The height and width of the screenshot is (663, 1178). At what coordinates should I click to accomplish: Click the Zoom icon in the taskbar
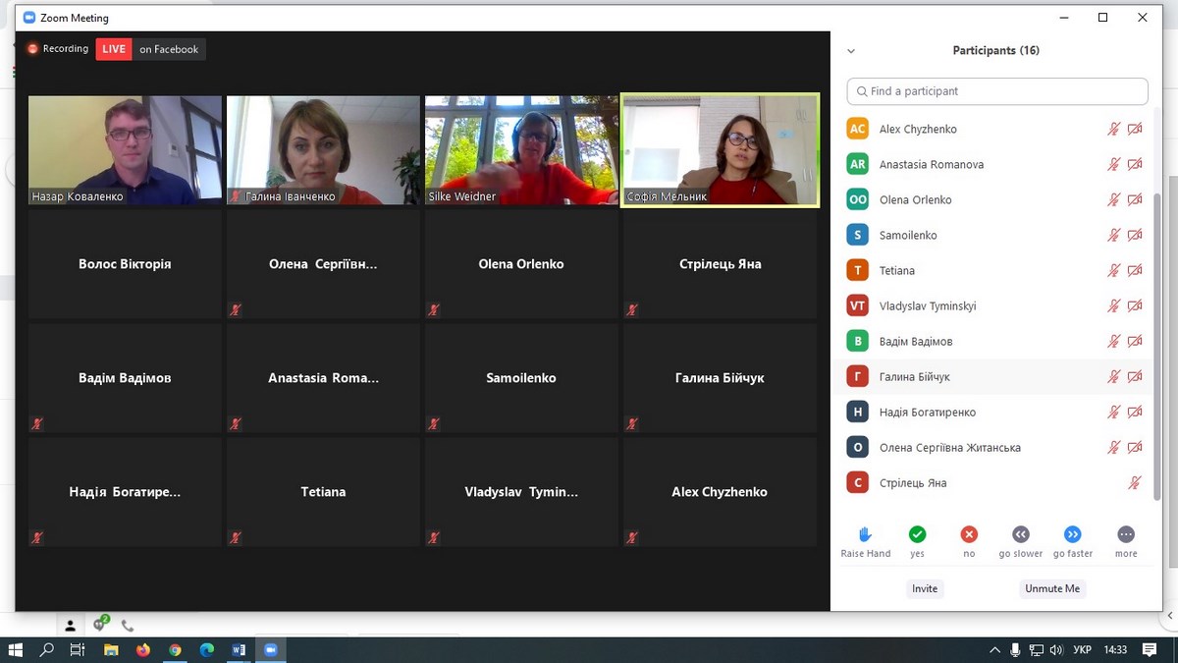point(270,650)
